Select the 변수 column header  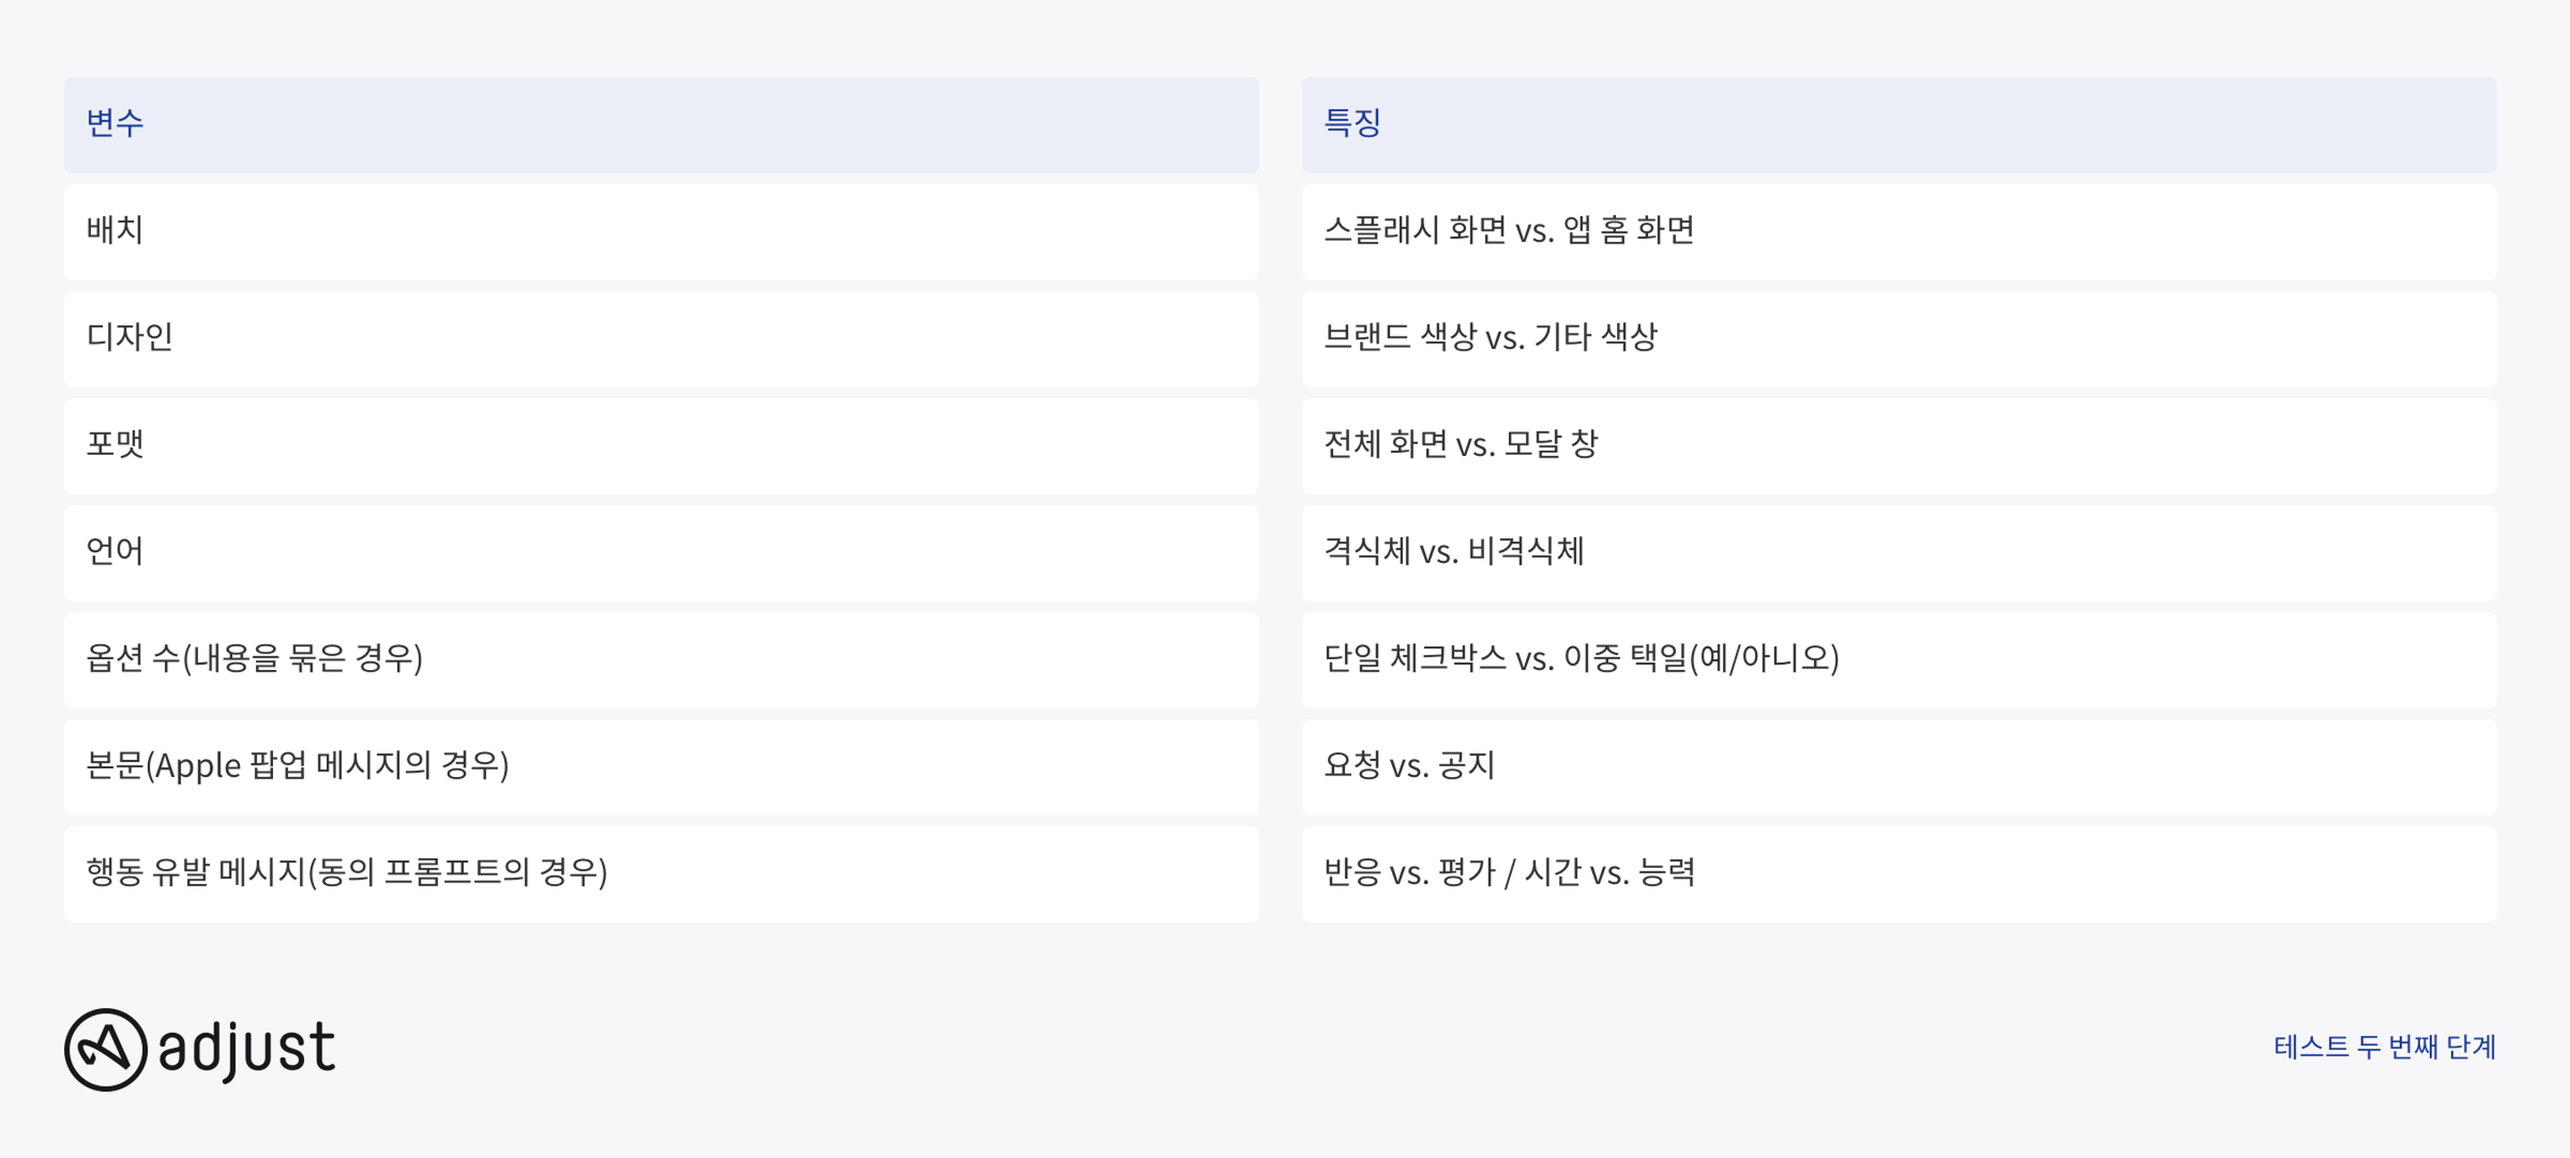[661, 125]
